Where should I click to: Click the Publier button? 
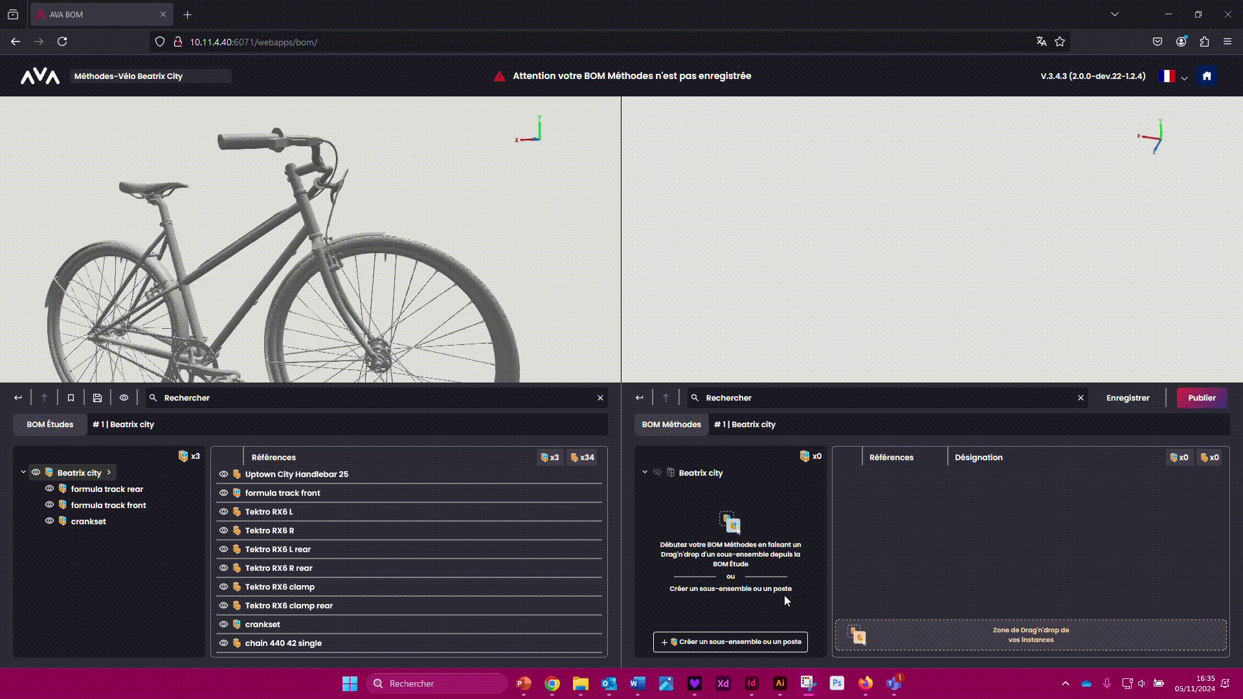coord(1202,398)
